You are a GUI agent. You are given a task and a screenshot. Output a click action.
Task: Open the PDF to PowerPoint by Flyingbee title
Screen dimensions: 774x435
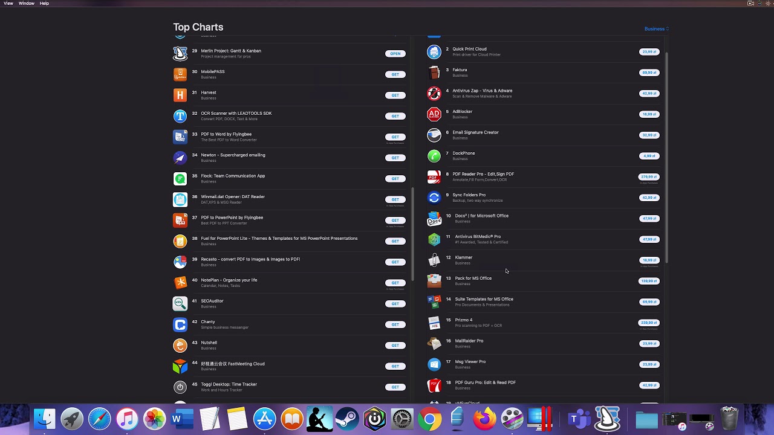point(232,217)
